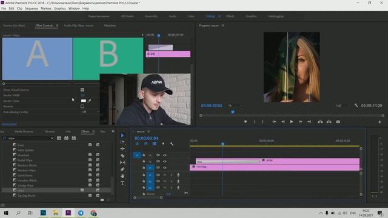Open the Program monitor button editor plus

pos(380,122)
